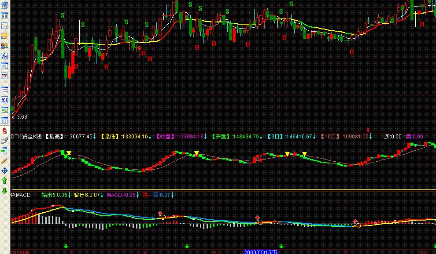Click the arrow after 收盘 value
This screenshot has height=254, width=436.
(206, 136)
